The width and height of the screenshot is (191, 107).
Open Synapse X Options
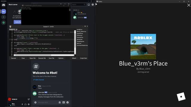61,58
